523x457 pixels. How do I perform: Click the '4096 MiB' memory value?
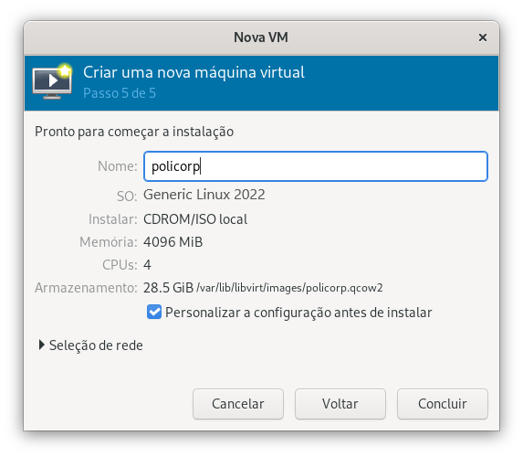click(173, 242)
